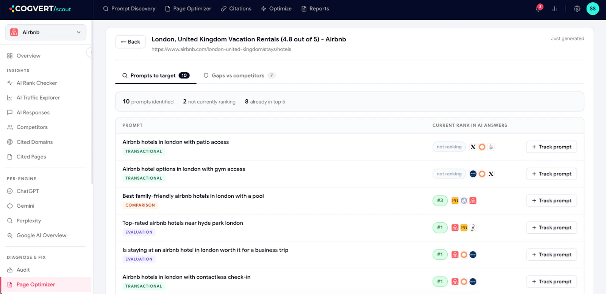Click orange ring icon in contactless check-in row

[464, 281]
